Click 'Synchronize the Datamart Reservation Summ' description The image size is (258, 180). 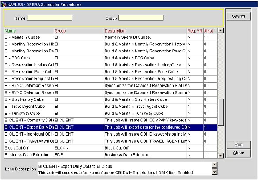(x=146, y=93)
